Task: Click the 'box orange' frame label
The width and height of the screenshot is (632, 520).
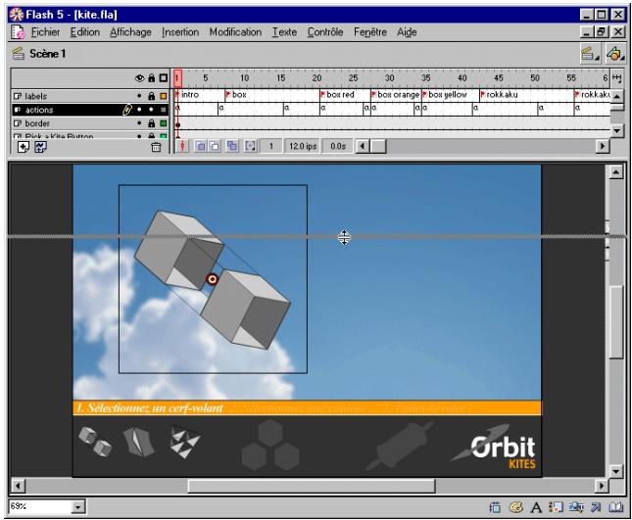Action: coord(398,95)
